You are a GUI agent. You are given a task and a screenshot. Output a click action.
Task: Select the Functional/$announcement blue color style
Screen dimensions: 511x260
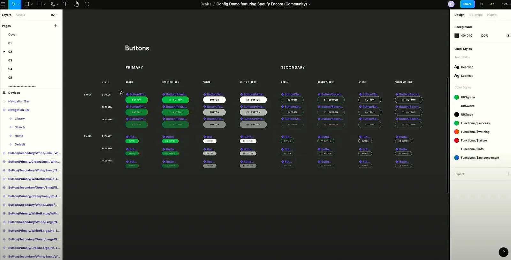click(457, 158)
